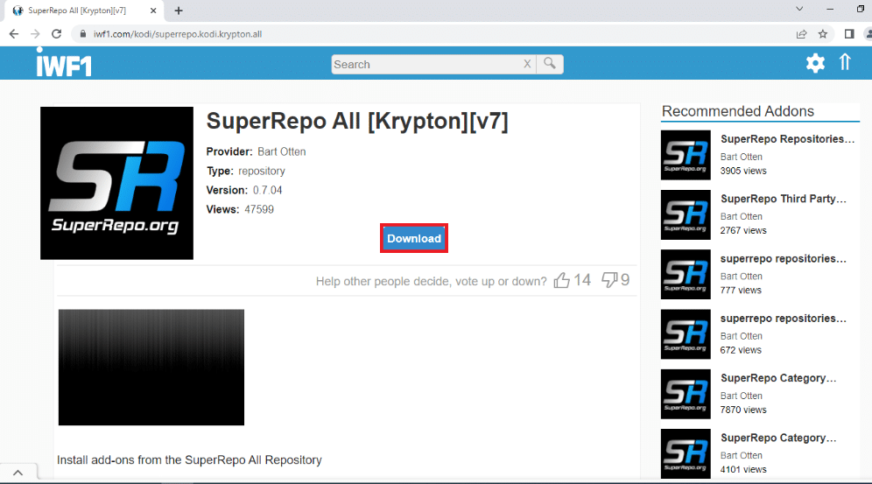872x484 pixels.
Task: Click thumbnail beside 4101 views addon
Action: pos(686,453)
